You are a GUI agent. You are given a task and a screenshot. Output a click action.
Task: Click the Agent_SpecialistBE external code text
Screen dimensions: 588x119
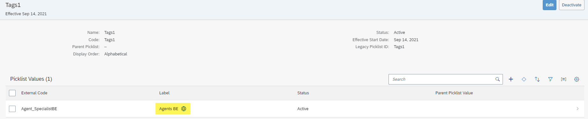point(39,109)
